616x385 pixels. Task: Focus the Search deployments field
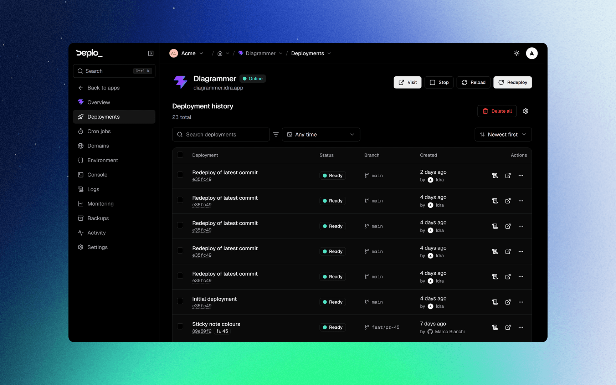click(x=221, y=134)
